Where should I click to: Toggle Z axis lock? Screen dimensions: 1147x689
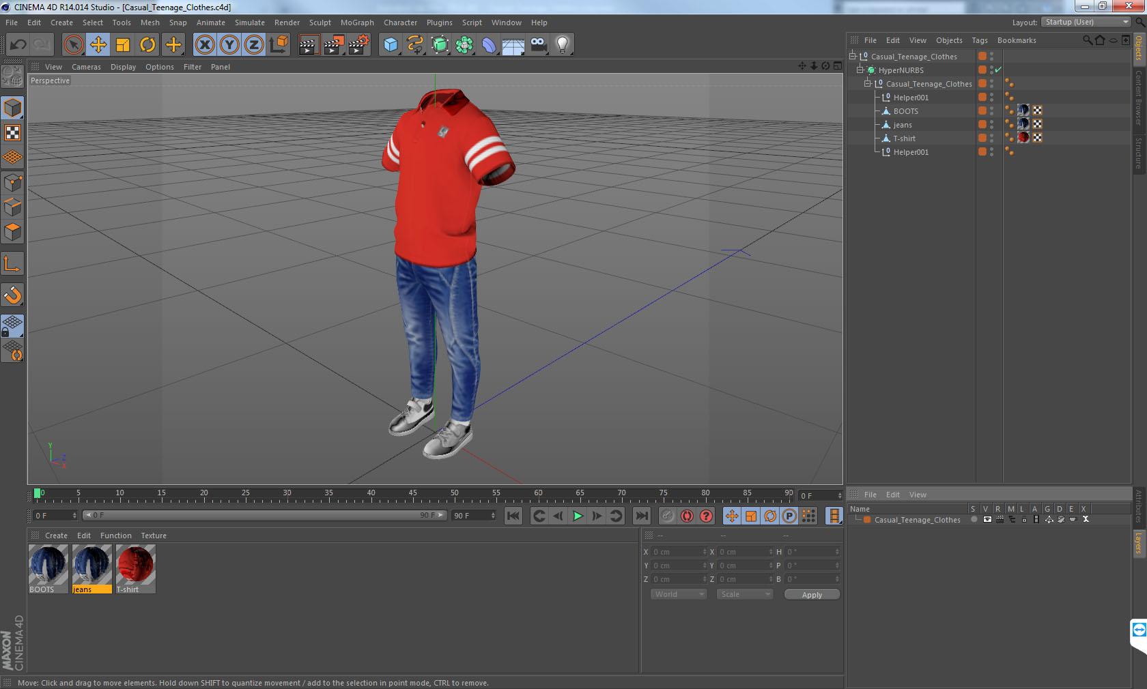tap(254, 45)
